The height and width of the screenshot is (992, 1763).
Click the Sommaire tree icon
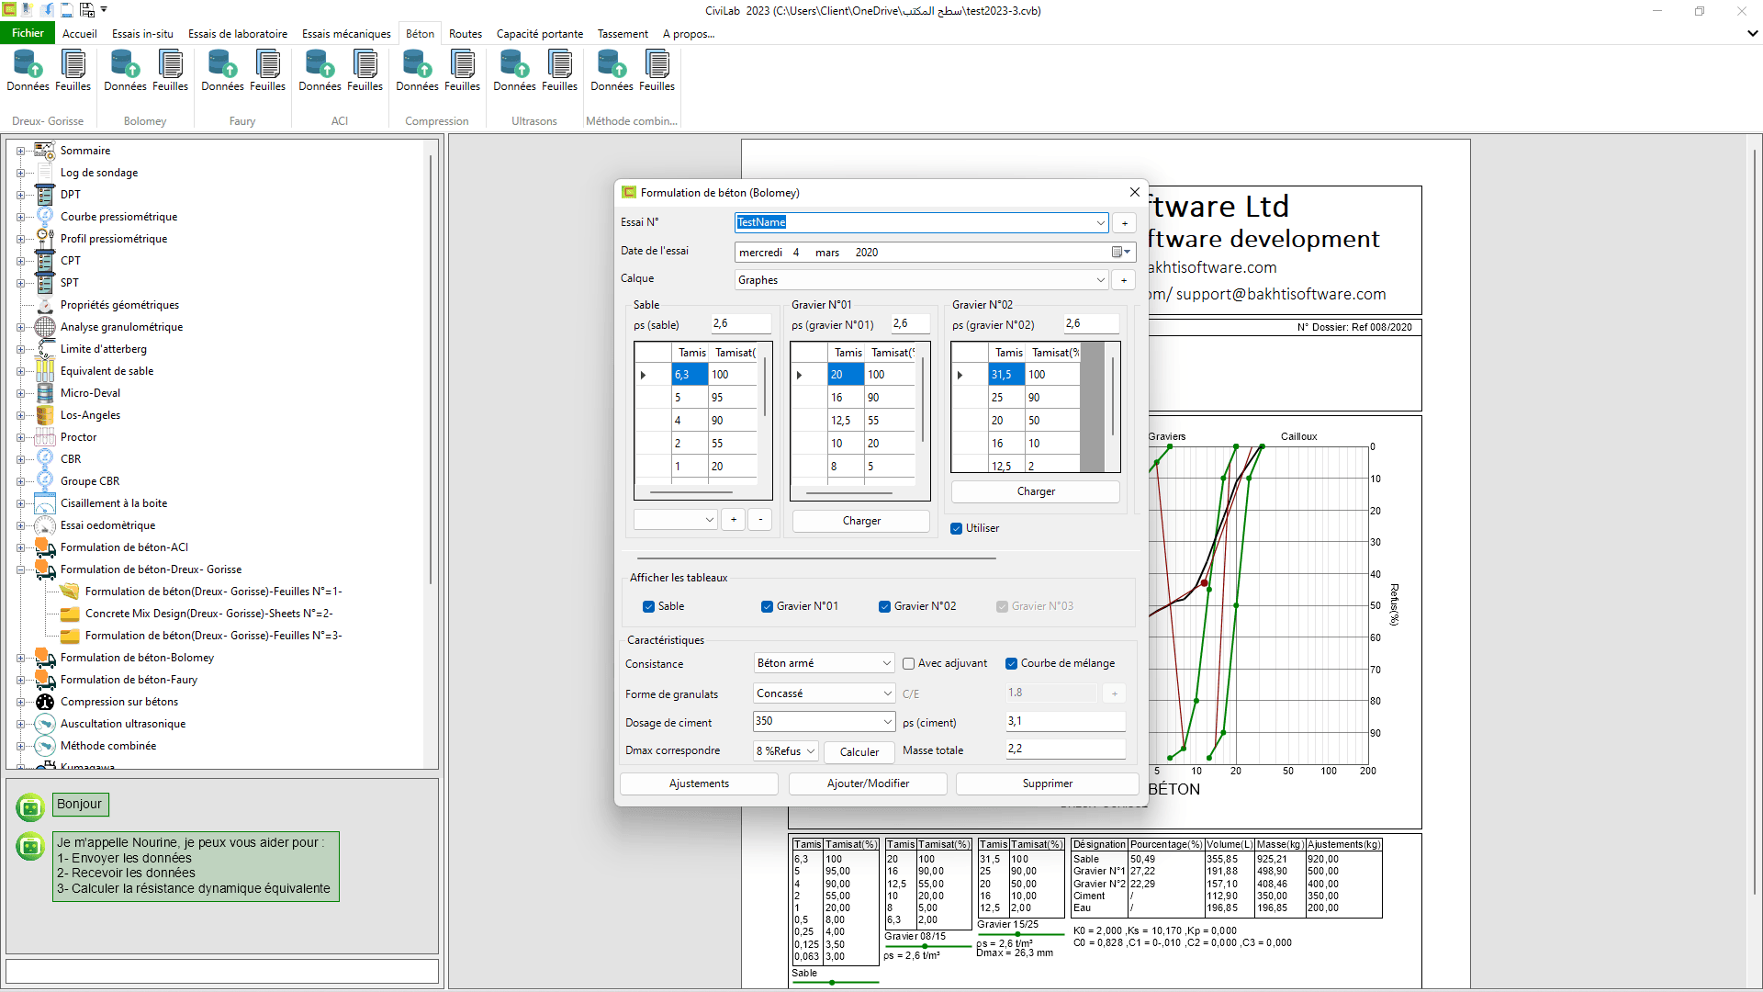point(45,151)
